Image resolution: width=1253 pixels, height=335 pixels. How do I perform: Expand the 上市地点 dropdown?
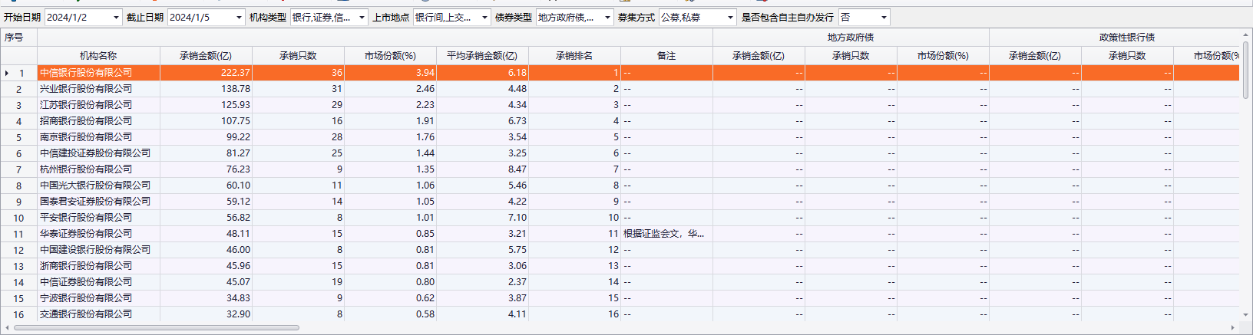484,18
